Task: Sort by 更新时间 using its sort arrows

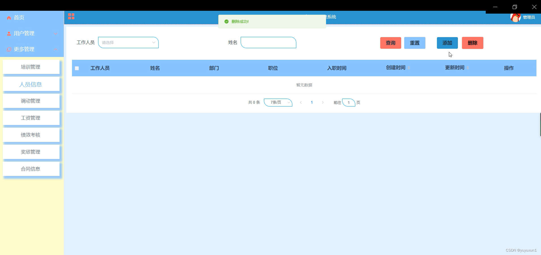Action: click(468, 68)
